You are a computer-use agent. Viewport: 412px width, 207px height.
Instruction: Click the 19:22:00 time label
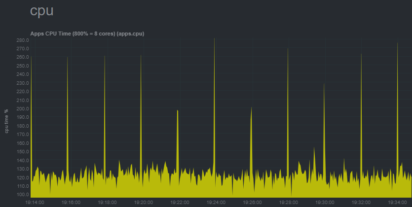click(180, 202)
